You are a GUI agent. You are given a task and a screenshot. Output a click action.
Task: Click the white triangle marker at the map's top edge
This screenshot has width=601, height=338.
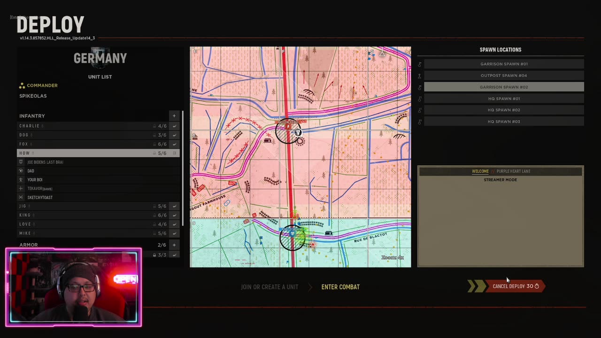pyautogui.click(x=382, y=54)
